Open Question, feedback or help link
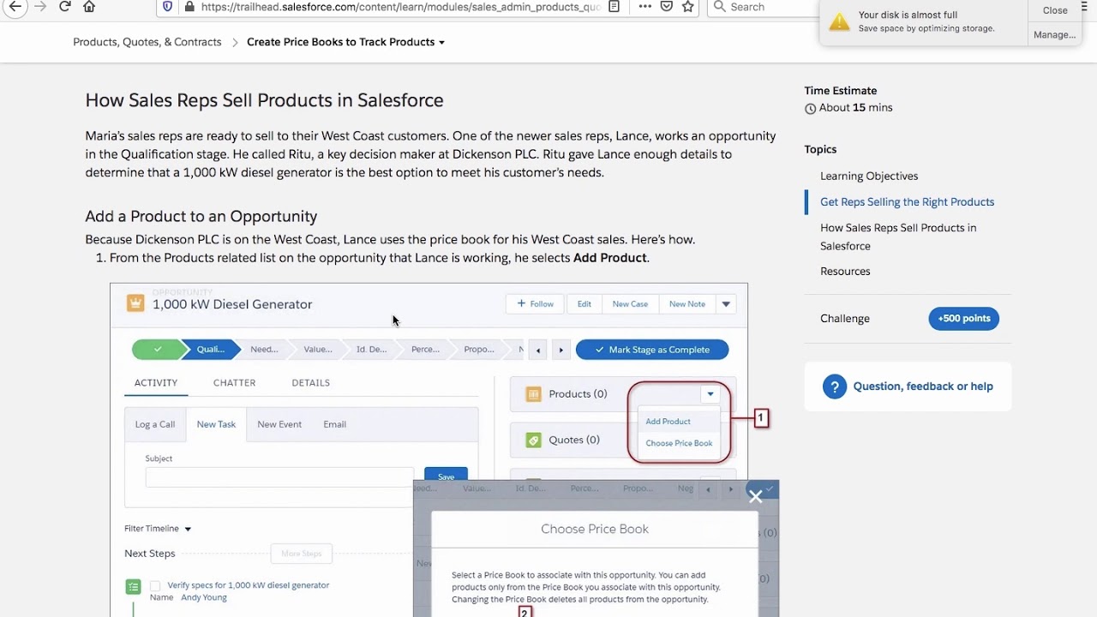1097x617 pixels. coord(923,386)
